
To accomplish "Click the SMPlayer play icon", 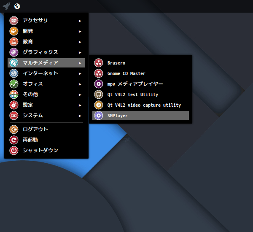I will 99,116.
